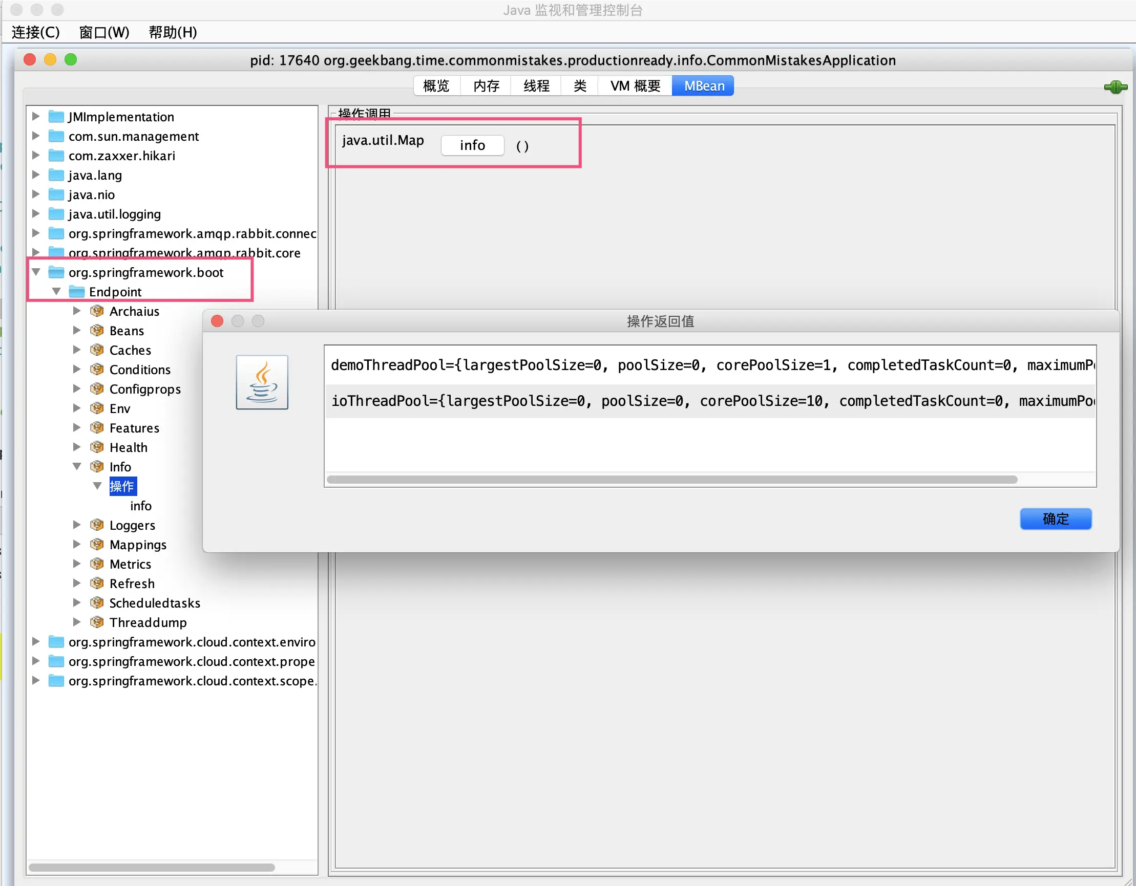The width and height of the screenshot is (1136, 886).
Task: Click the result list horizontal scrollbar
Action: click(x=672, y=480)
